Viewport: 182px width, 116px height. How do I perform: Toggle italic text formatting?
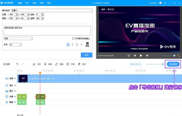click(x=73, y=44)
